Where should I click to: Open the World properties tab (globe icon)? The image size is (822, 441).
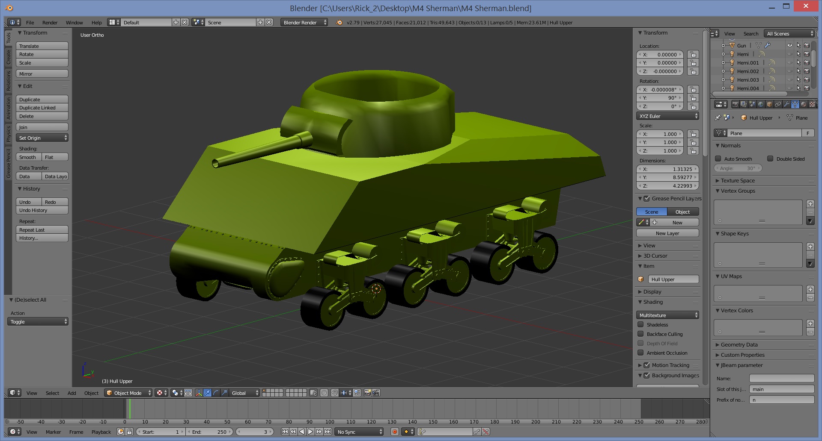(x=761, y=104)
